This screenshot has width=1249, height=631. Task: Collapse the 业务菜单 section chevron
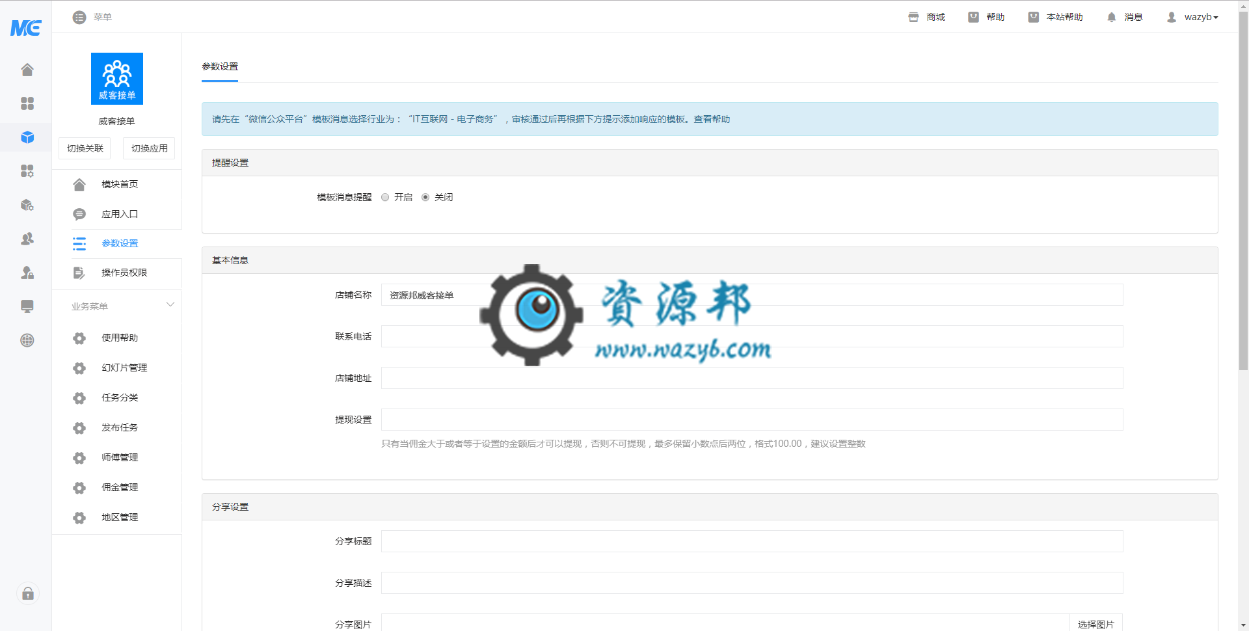point(170,304)
